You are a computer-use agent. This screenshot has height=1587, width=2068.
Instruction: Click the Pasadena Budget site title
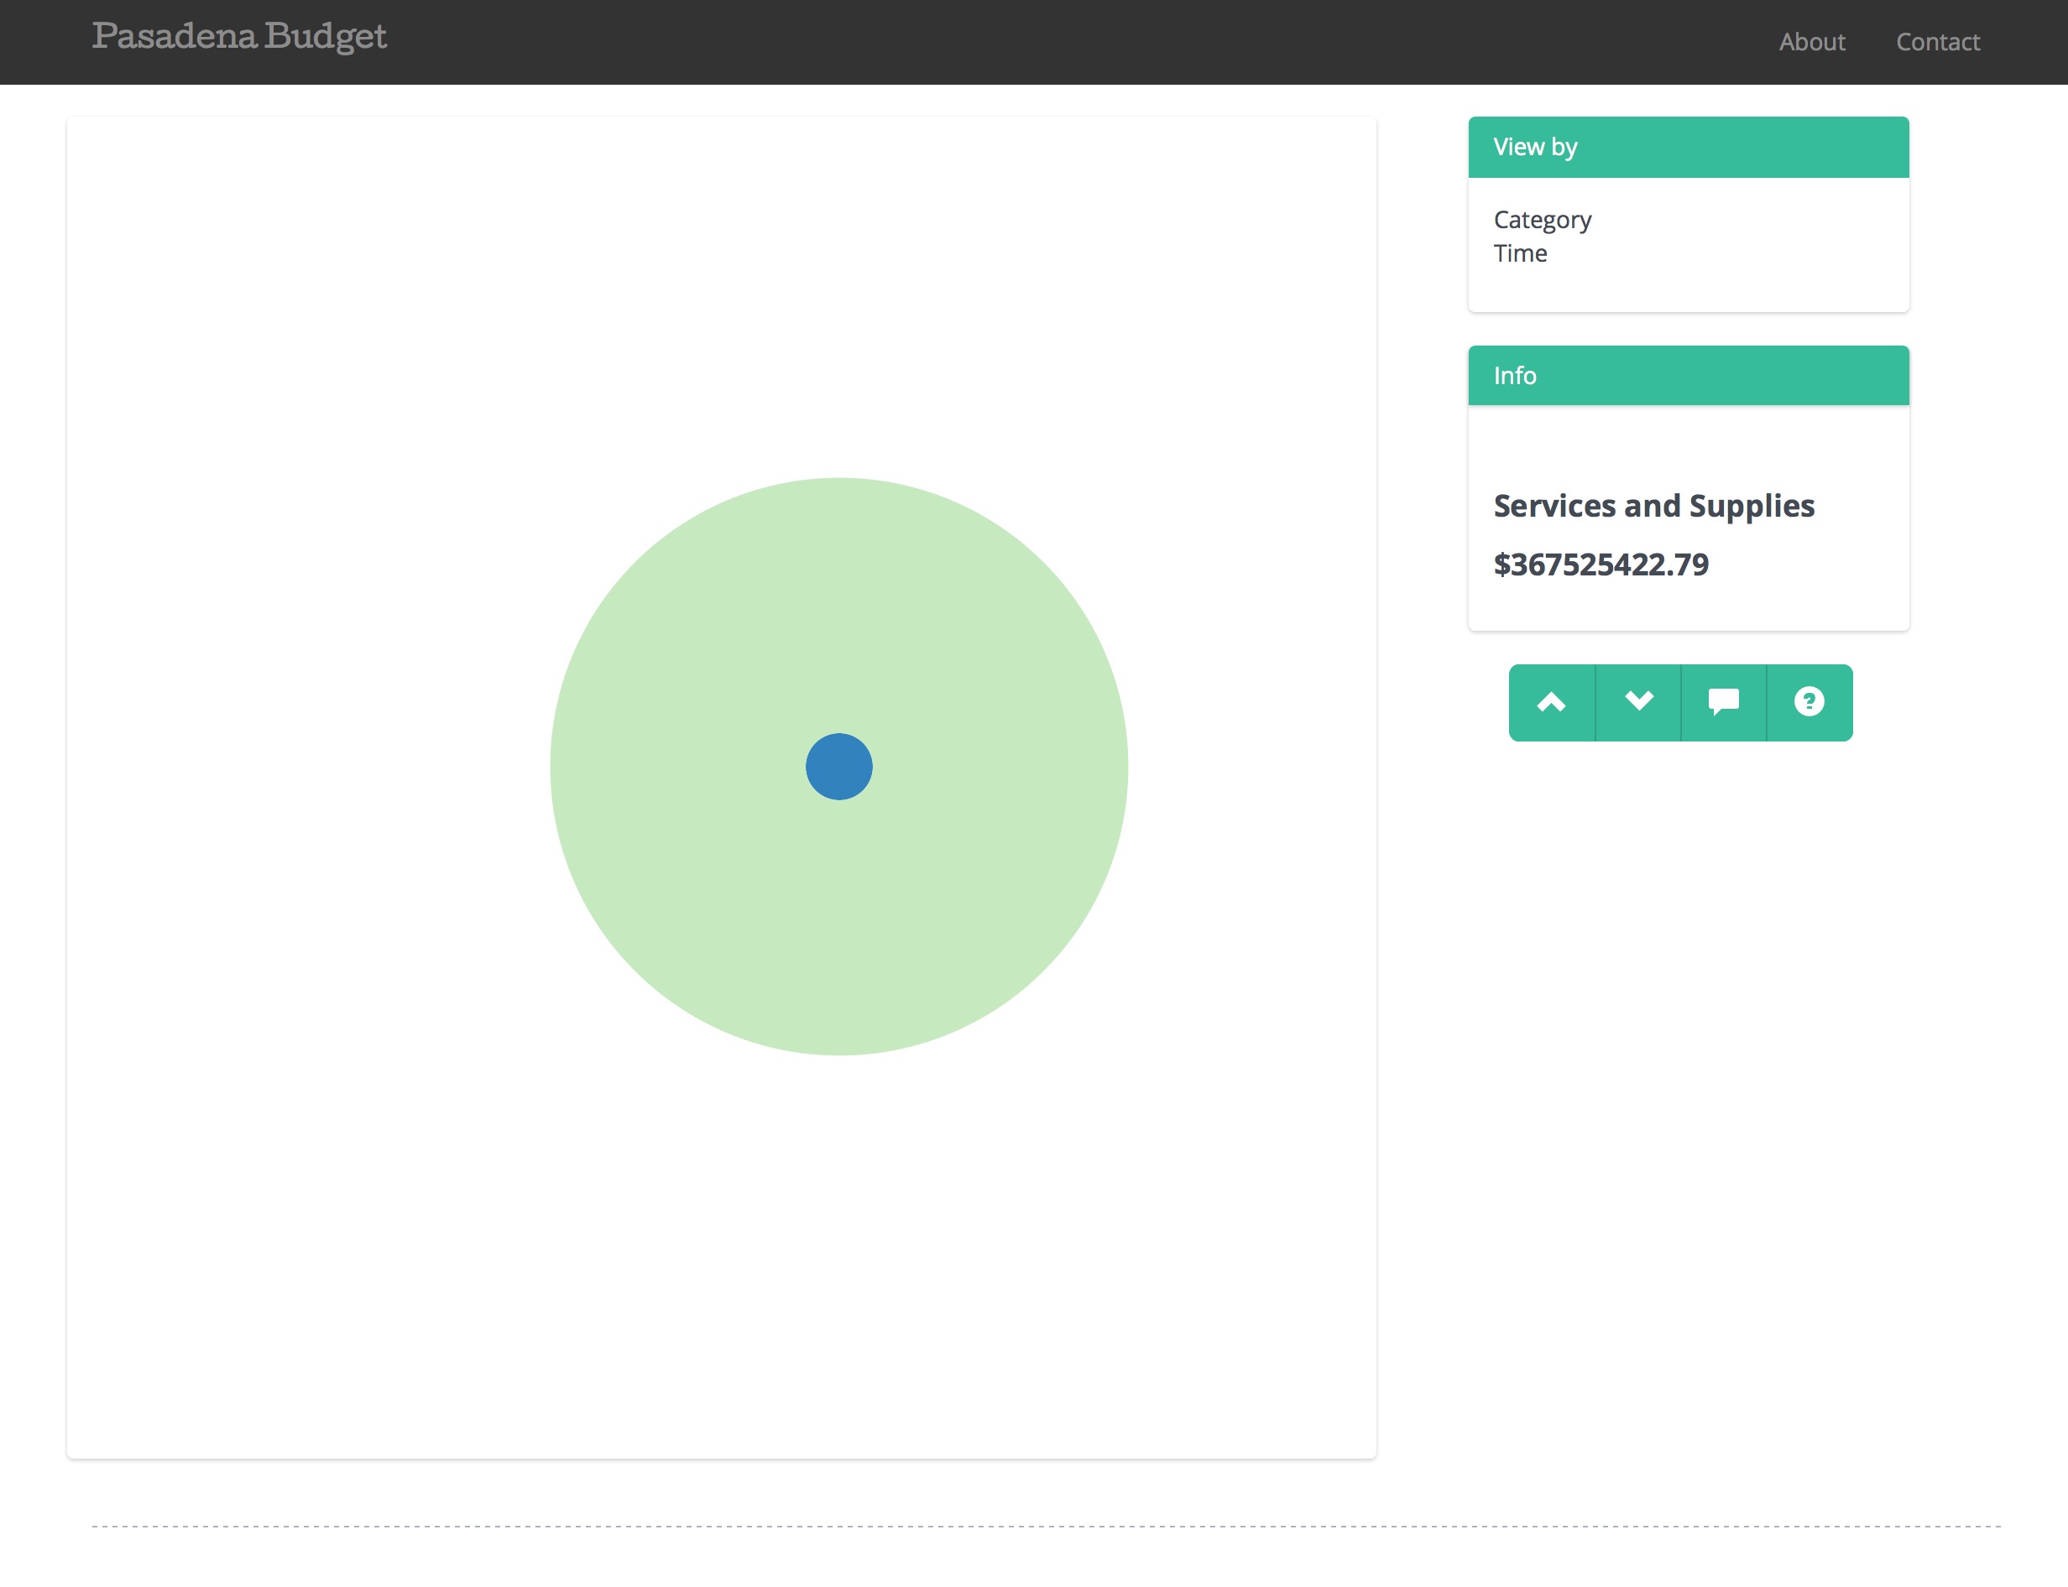pos(239,37)
